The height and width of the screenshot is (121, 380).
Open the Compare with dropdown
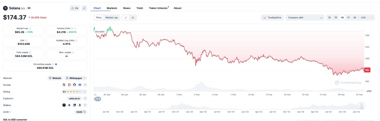[x=305, y=17]
